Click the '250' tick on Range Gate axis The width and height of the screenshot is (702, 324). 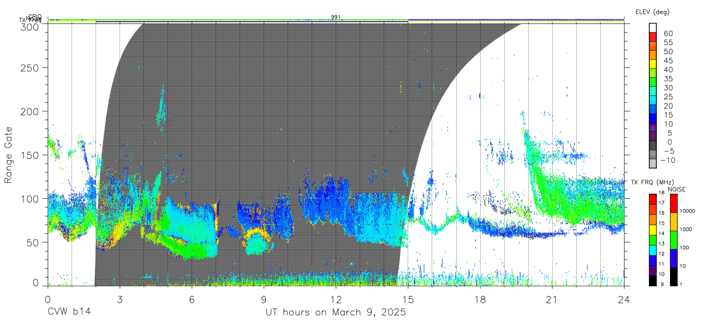coord(30,67)
